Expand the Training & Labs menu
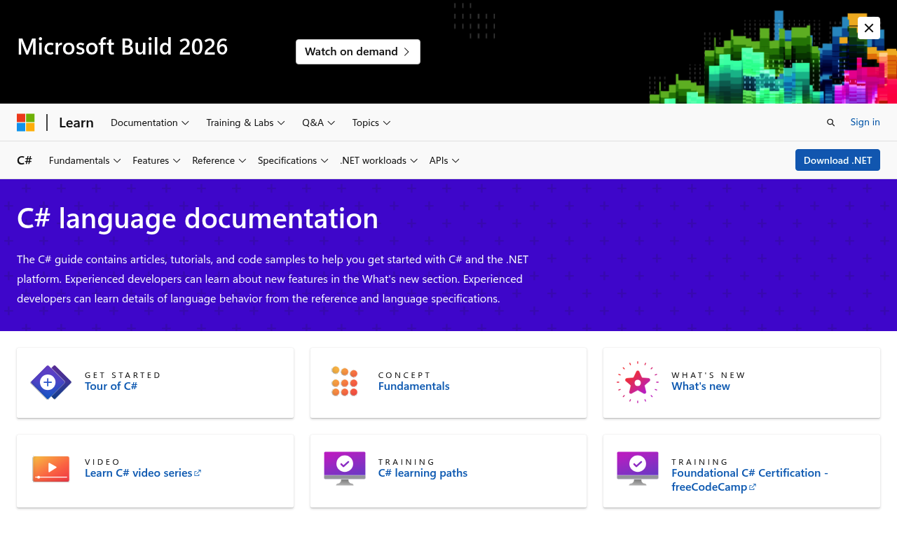Viewport: 897px width, 560px height. click(x=245, y=122)
